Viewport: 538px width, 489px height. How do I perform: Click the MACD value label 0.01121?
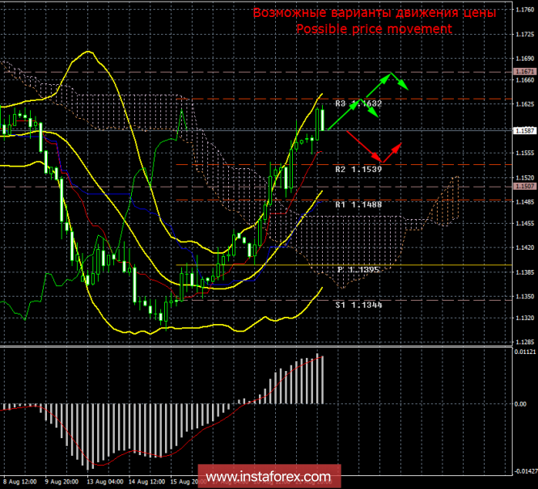[524, 352]
